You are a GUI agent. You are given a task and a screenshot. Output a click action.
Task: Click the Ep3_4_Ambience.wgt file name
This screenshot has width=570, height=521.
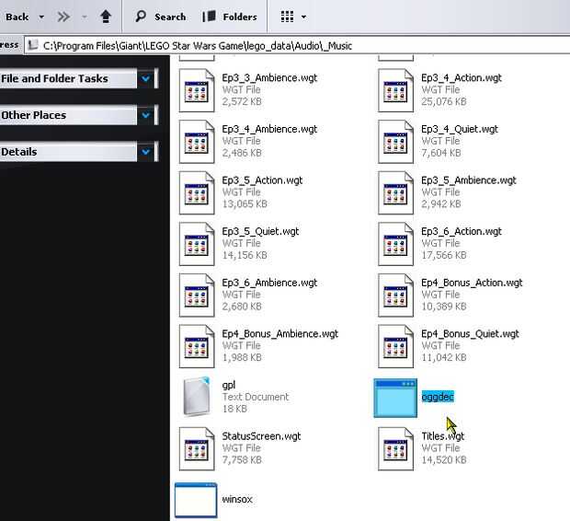[x=269, y=129]
